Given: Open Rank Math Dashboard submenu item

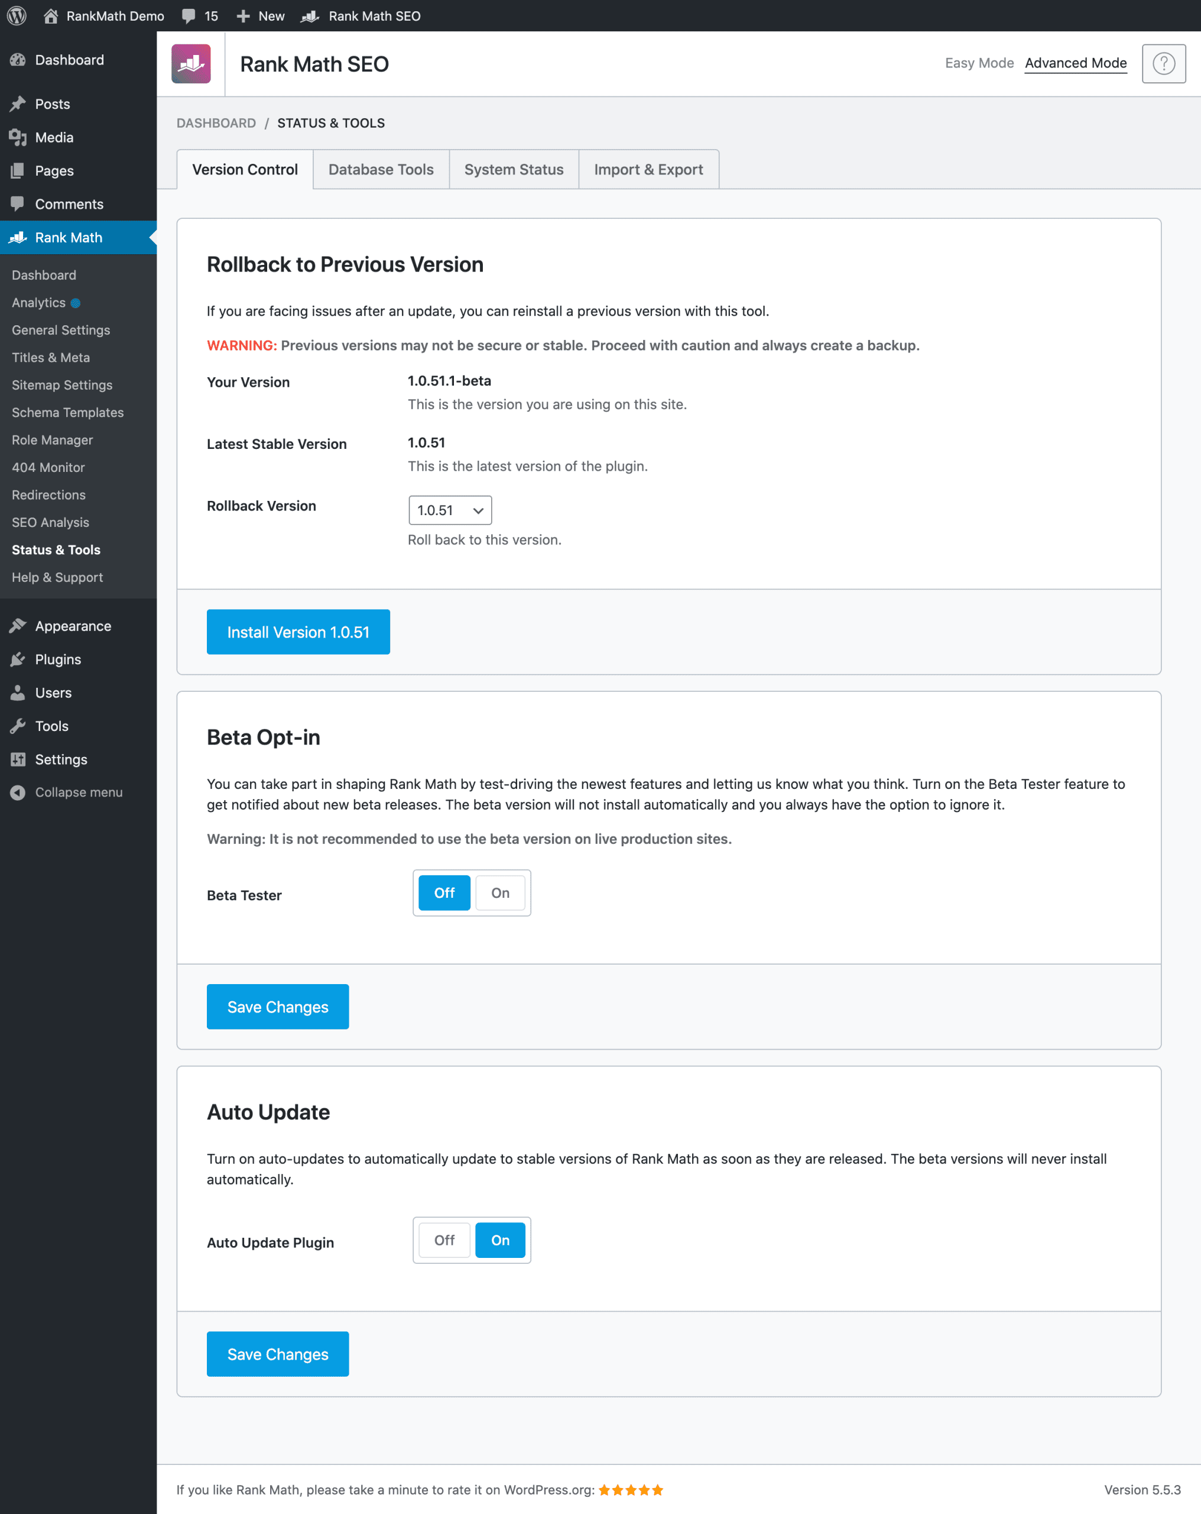Looking at the screenshot, I should (44, 275).
